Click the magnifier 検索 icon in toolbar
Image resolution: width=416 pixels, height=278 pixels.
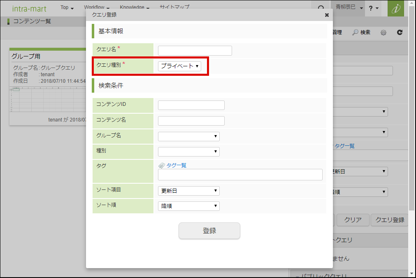pos(356,33)
